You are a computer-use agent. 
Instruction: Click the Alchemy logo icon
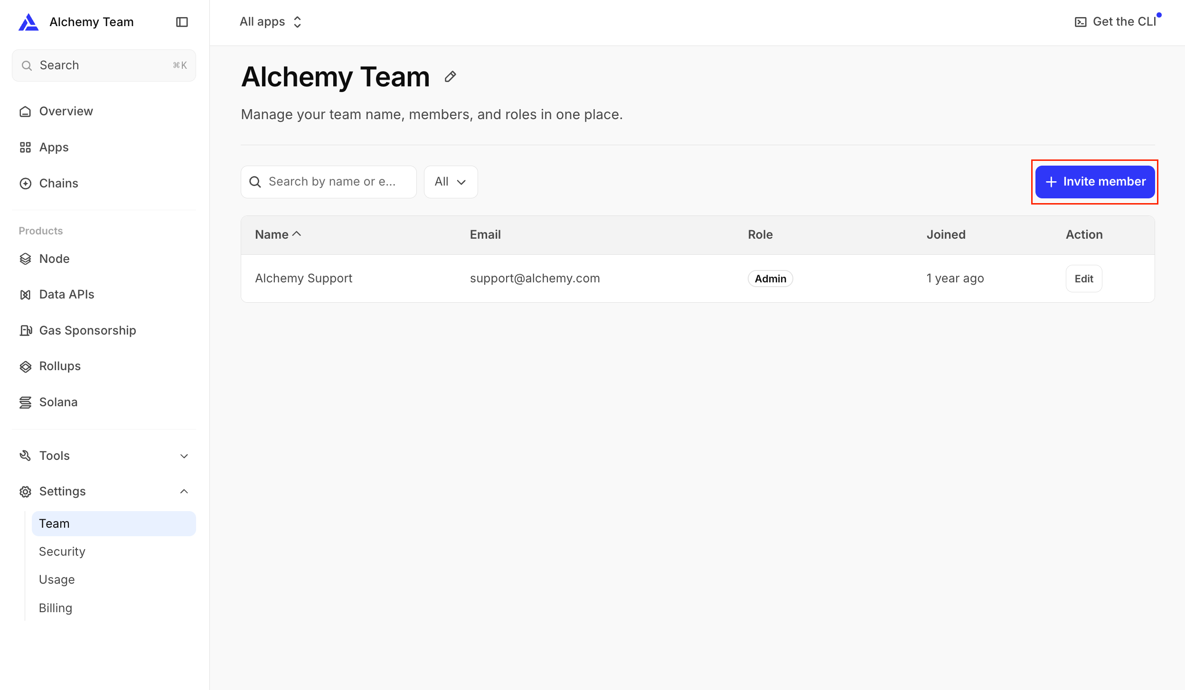28,22
